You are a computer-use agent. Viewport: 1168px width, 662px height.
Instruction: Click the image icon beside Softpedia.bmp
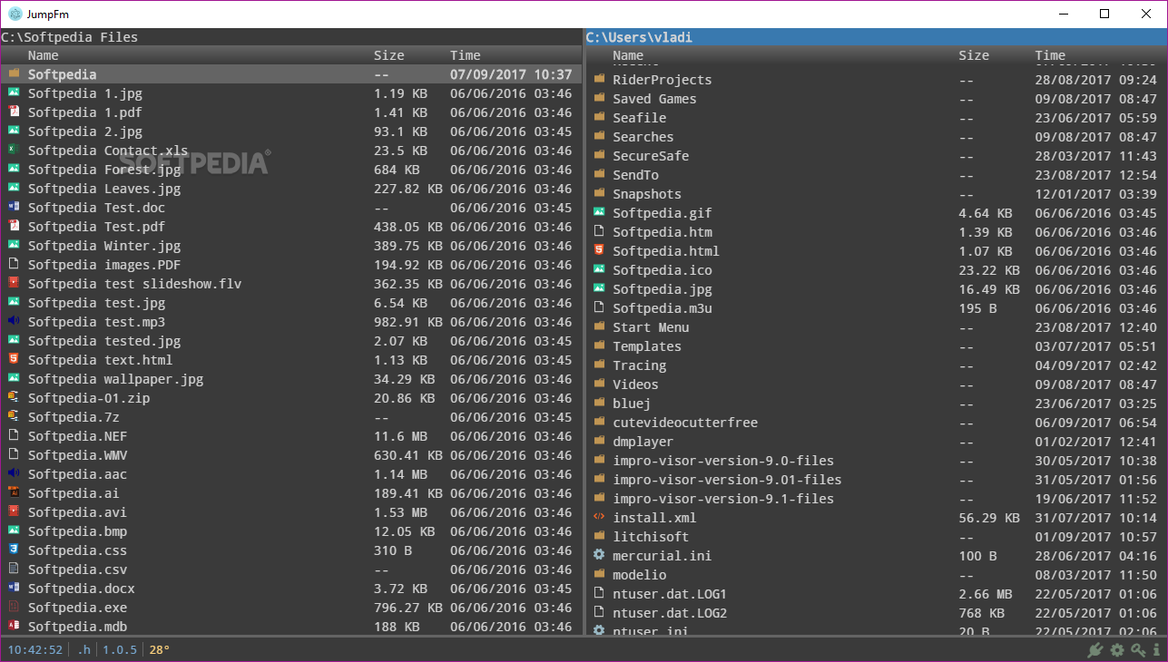point(14,531)
